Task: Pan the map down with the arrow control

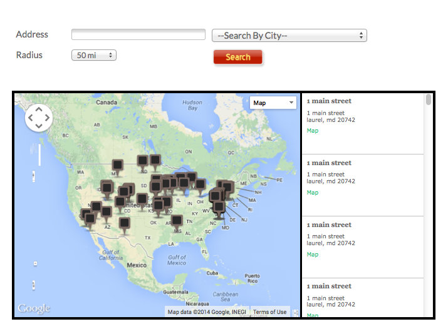Action: click(x=39, y=126)
